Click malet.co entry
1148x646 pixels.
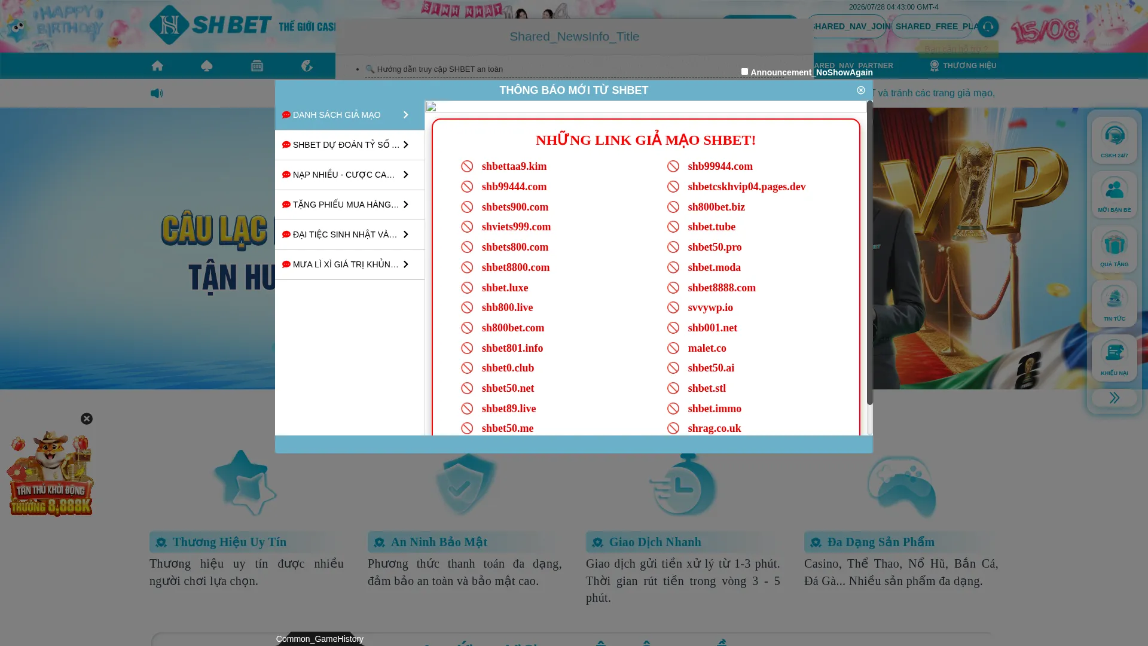(x=707, y=348)
